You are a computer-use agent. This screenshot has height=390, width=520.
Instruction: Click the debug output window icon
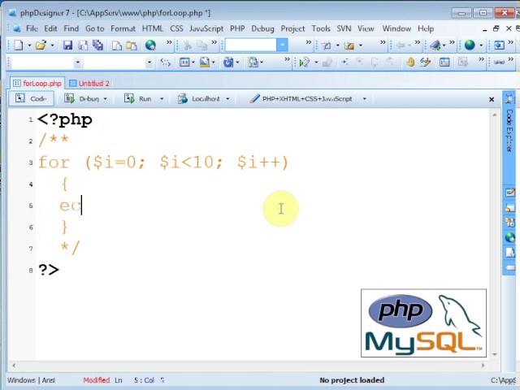coord(444,62)
